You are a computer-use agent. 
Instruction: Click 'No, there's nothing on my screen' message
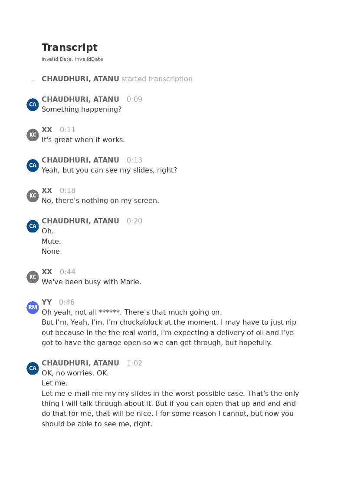pyautogui.click(x=100, y=201)
